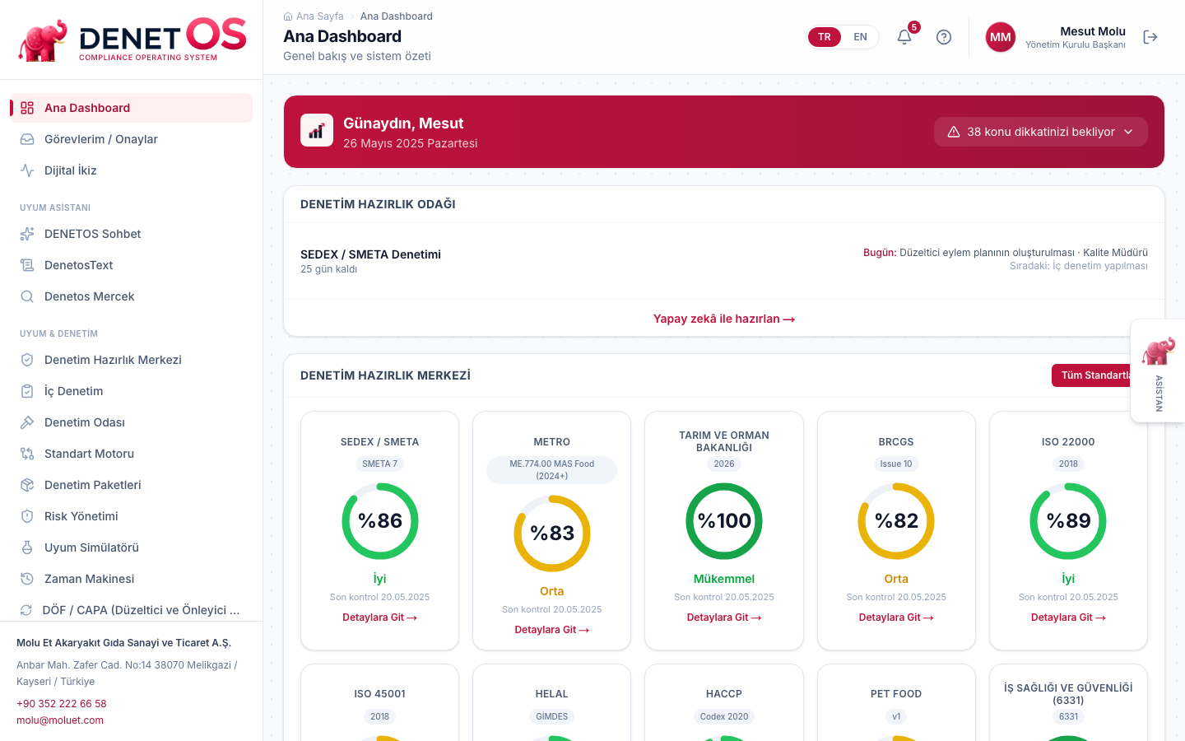Click the Dijital İkiz pulse icon
1185x741 pixels.
(x=27, y=170)
